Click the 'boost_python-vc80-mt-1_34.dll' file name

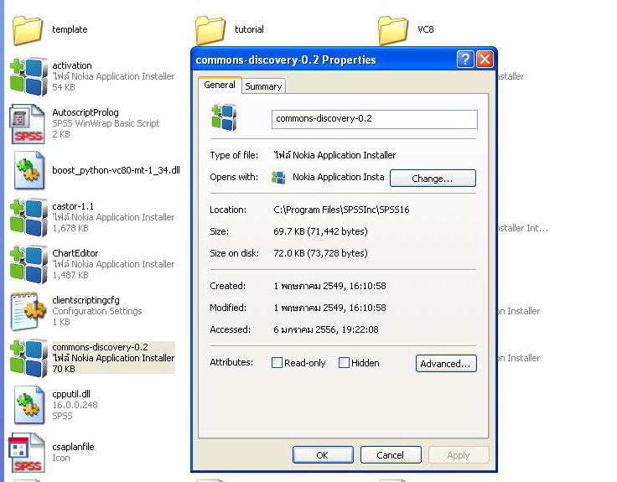(116, 170)
